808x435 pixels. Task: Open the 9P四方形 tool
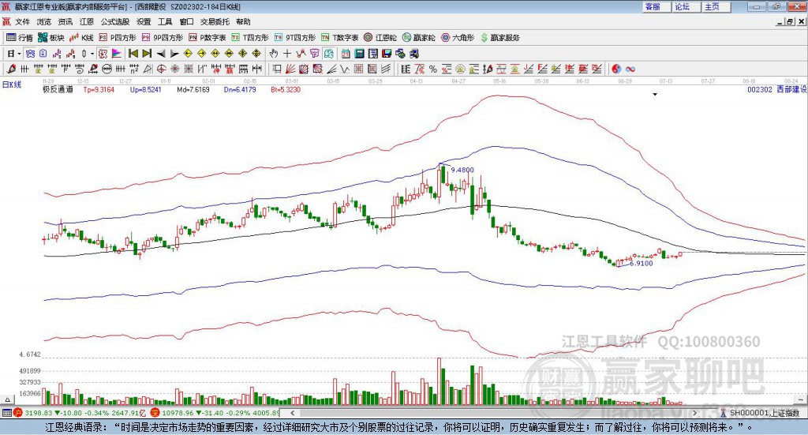(x=163, y=38)
